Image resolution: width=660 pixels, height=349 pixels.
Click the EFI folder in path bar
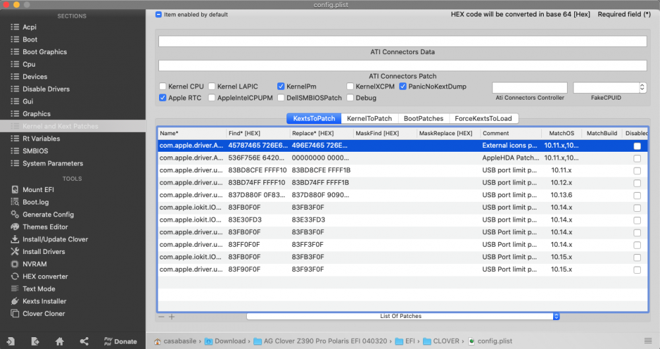405,341
